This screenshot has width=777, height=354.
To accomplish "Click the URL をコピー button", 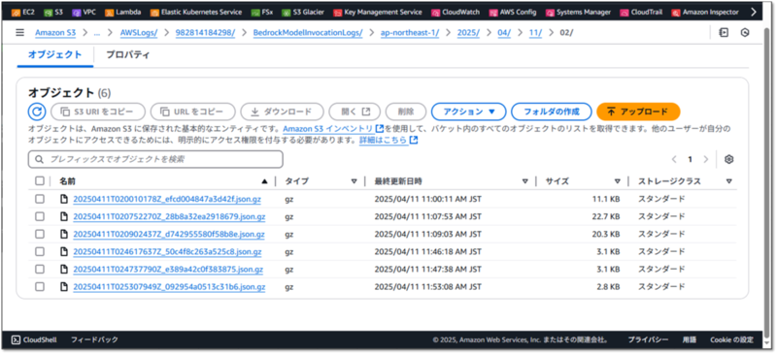I will [x=192, y=112].
